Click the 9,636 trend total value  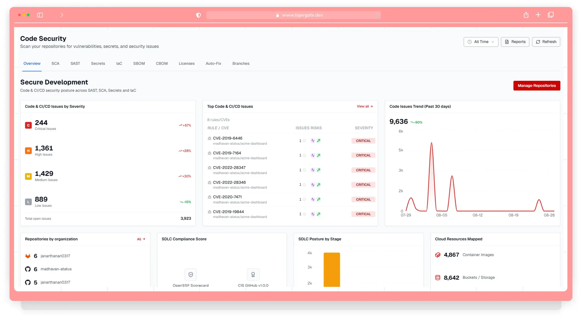(x=399, y=122)
